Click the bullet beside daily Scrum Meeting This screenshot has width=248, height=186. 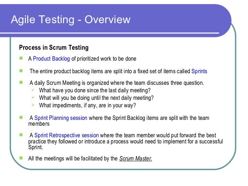21,82
